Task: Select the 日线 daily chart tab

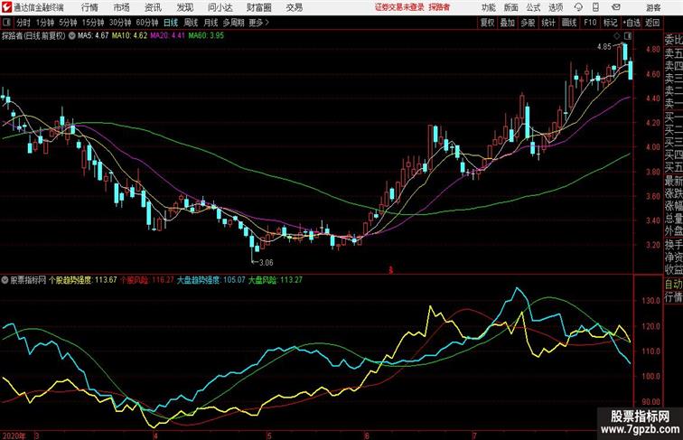Action: pos(171,23)
